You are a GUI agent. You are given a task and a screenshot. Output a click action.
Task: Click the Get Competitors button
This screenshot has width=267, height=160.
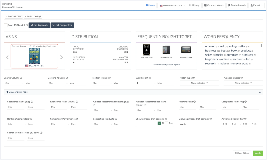62,25
